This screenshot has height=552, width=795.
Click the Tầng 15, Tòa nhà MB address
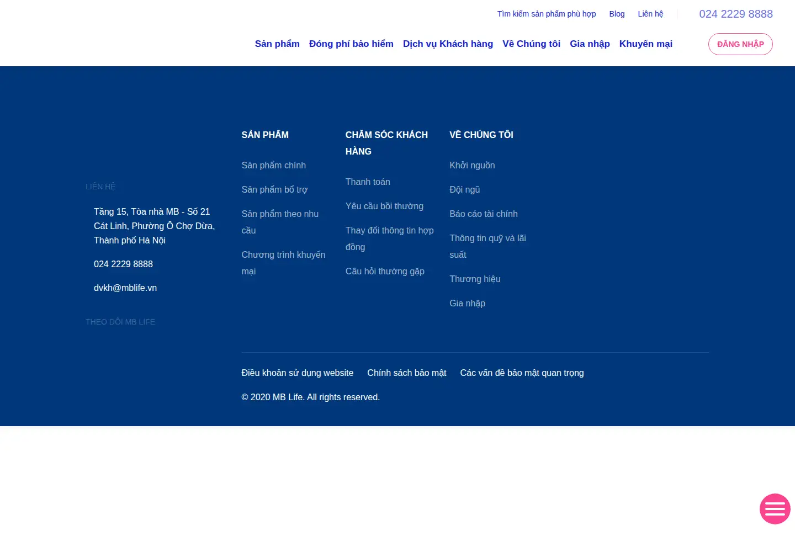(154, 226)
